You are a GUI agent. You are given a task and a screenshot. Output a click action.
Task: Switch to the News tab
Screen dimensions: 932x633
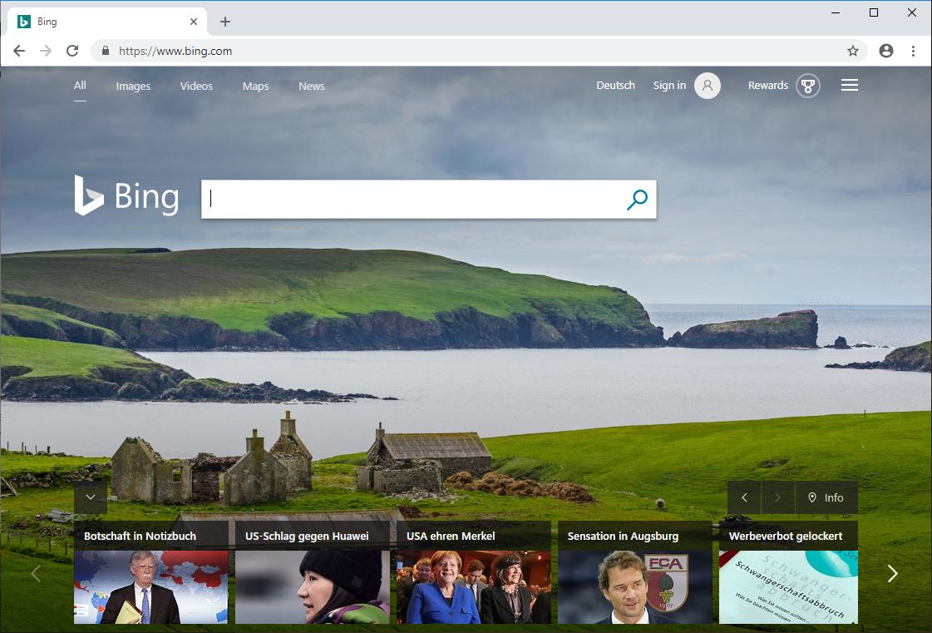pyautogui.click(x=312, y=87)
